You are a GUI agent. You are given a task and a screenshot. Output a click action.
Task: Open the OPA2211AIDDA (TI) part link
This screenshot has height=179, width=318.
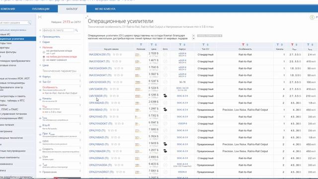pyautogui.click(x=100, y=165)
